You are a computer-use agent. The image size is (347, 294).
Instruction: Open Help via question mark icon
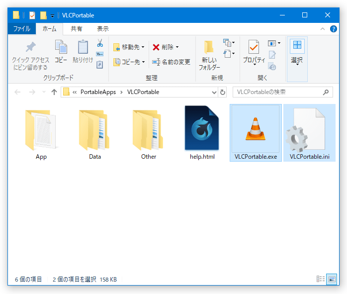(333, 29)
